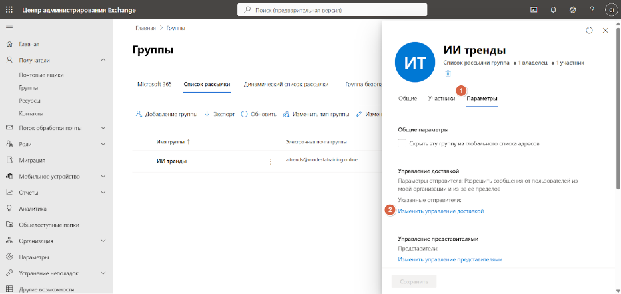Screen dimensions: 621x294
Task: Click Поток обработки почты envelope icon
Action: 9,128
